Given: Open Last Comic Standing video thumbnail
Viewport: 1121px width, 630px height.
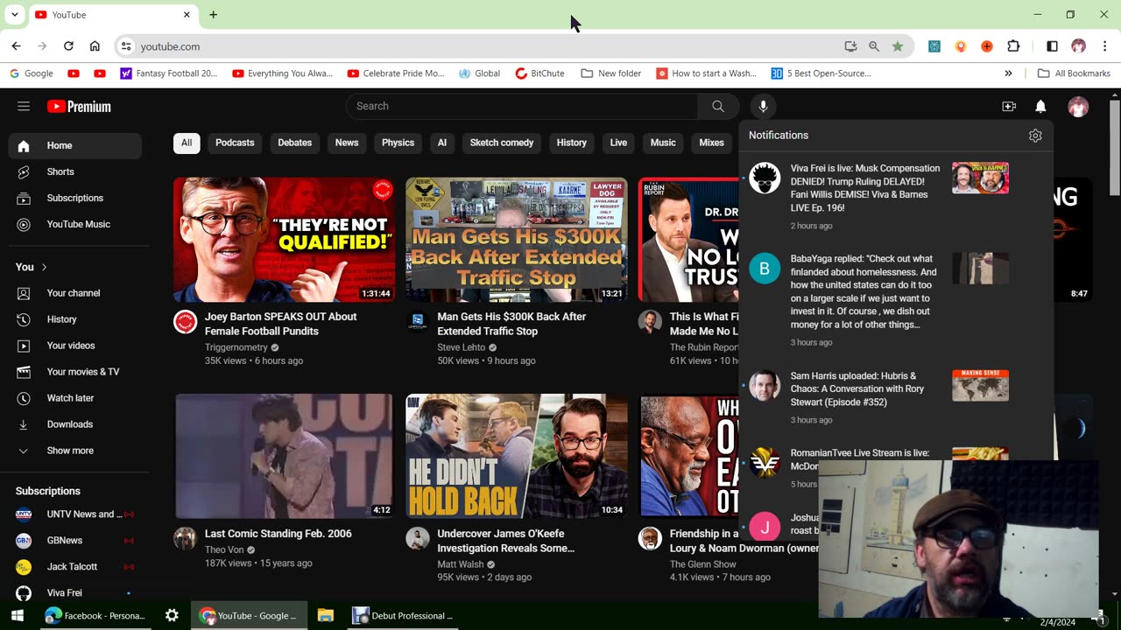Looking at the screenshot, I should click(284, 456).
